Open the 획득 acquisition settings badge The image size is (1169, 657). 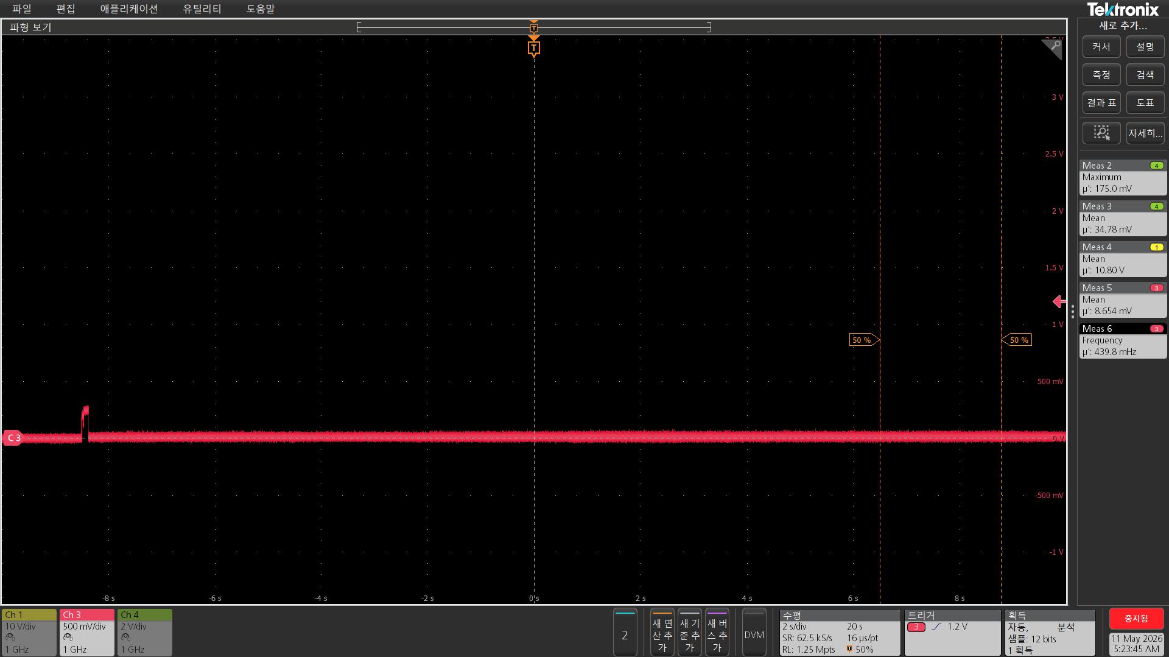tap(1050, 632)
